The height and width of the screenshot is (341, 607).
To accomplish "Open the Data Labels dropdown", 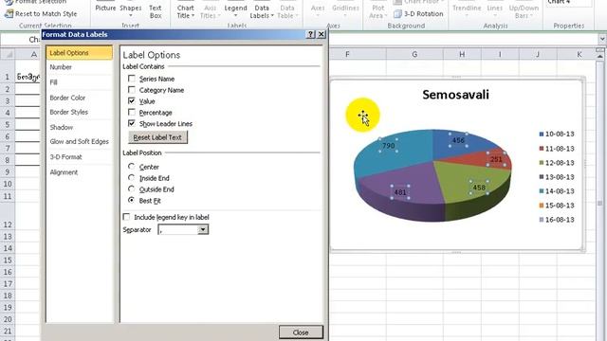I will pos(262,11).
